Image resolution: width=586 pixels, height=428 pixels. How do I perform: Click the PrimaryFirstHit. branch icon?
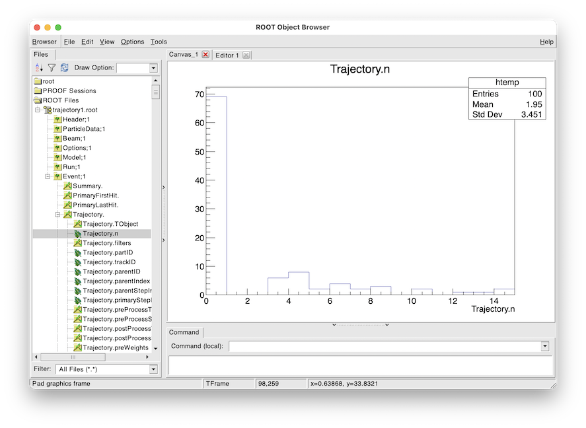coord(67,196)
